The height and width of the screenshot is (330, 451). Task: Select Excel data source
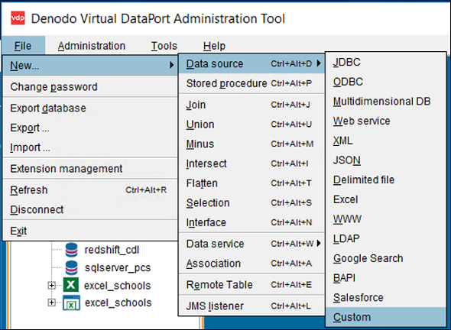(x=386, y=199)
